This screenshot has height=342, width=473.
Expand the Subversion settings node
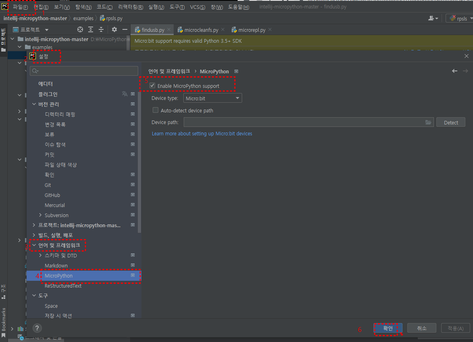coord(40,215)
